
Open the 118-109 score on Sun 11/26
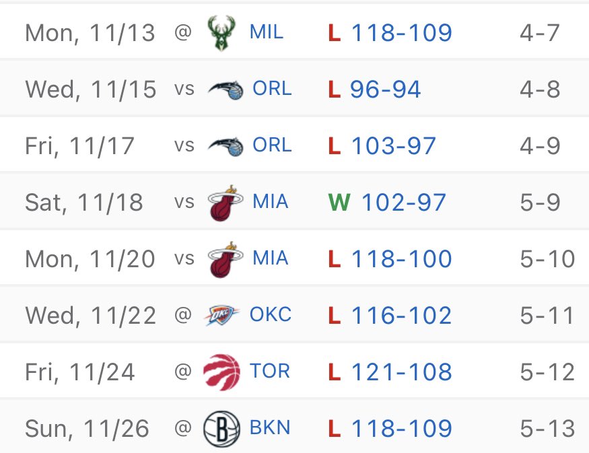coord(402,429)
